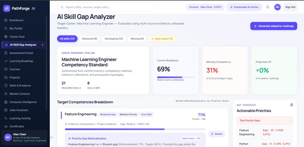304x147 pixels.
Task: Click the Mentor Connect people icon
Action: 6,94
